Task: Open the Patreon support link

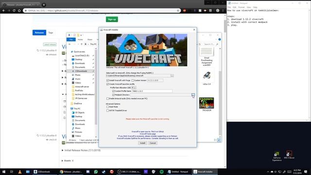Action: pos(148,136)
